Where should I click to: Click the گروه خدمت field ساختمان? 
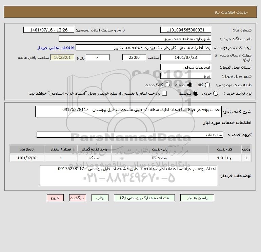tap(130, 135)
